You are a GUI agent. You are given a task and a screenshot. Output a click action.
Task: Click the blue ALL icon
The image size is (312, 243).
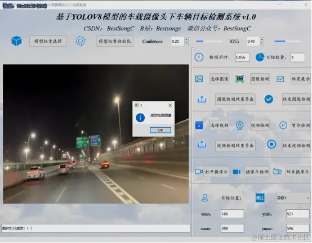260,197
